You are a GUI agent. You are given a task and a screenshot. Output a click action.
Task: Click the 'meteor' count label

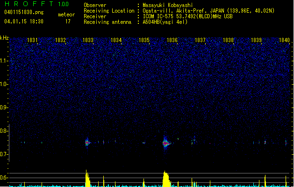66,14
